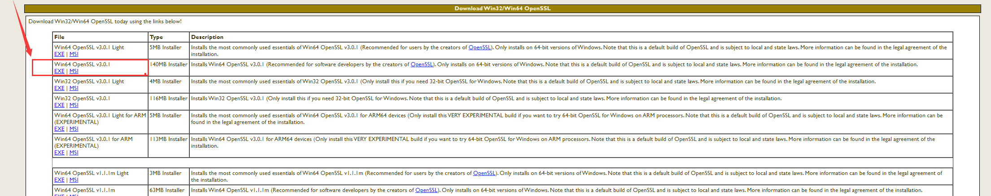Download MSI in the 113MB Installer ARM row
The width and height of the screenshot is (991, 196).
pyautogui.click(x=74, y=153)
